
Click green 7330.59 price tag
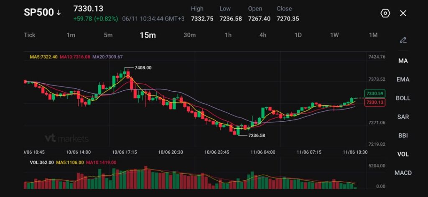375,94
